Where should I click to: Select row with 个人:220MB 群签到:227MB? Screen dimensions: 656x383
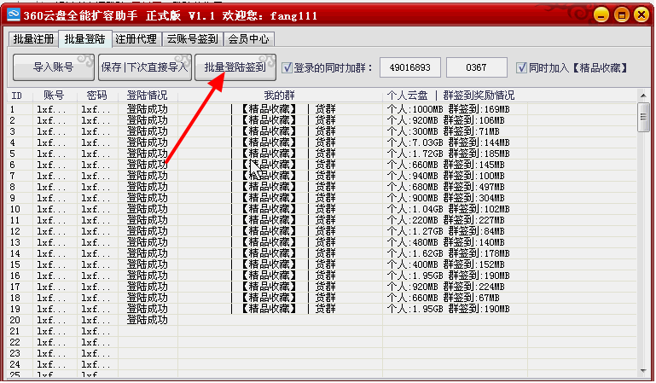click(322, 220)
